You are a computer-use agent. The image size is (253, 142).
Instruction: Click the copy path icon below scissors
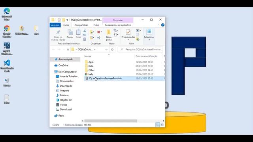(x=85, y=35)
